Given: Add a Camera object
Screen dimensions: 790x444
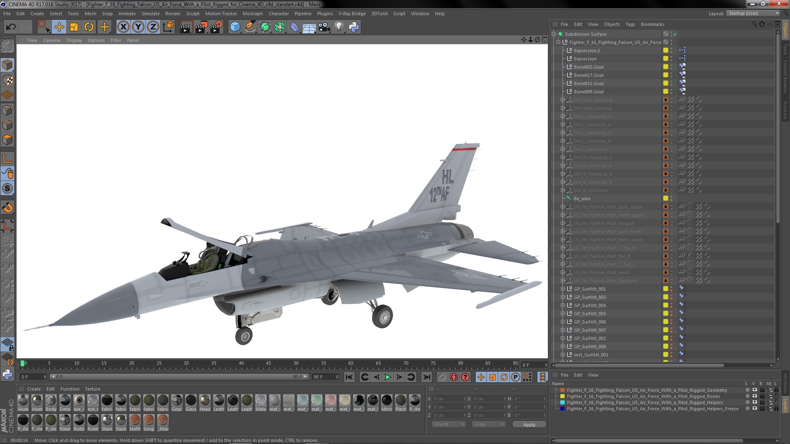Looking at the screenshot, I should tap(324, 27).
